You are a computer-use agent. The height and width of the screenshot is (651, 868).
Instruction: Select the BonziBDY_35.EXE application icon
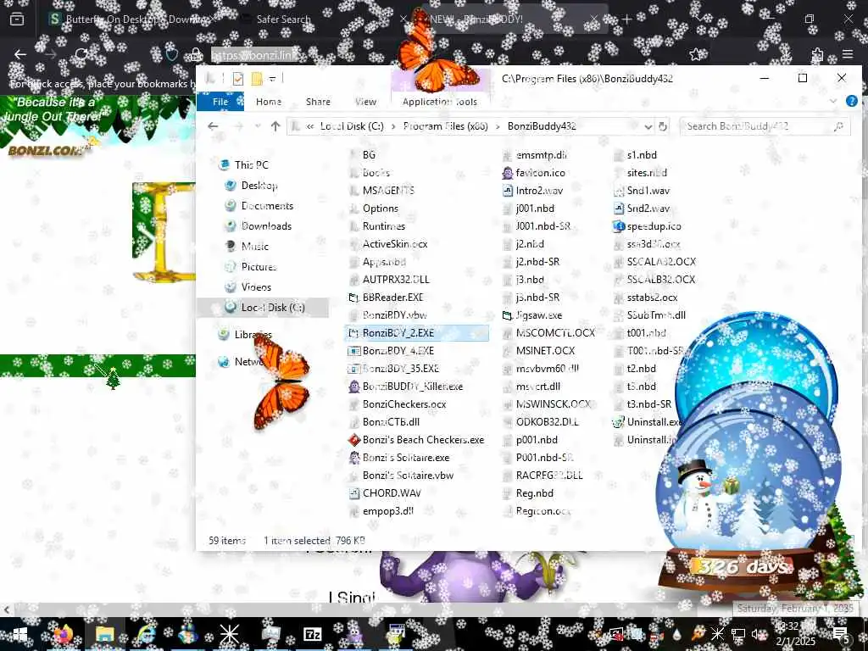point(354,368)
